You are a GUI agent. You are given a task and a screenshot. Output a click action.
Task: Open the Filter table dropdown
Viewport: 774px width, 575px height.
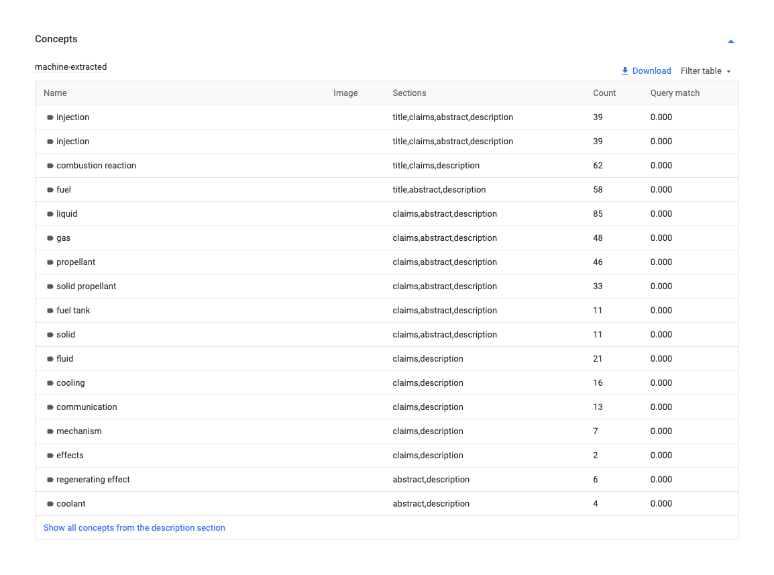pyautogui.click(x=706, y=71)
